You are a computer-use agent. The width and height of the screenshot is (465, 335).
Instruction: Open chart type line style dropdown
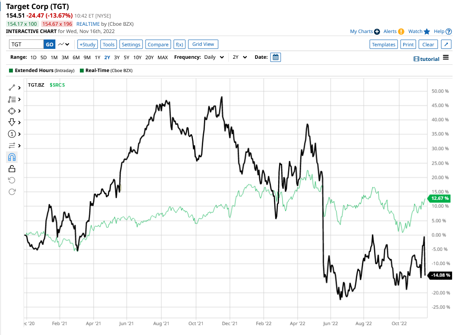pyautogui.click(x=64, y=45)
